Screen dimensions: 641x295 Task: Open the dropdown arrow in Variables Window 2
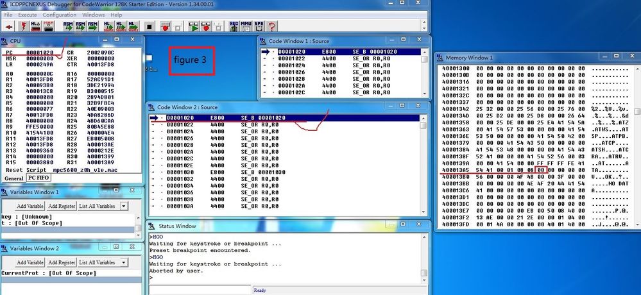[124, 262]
